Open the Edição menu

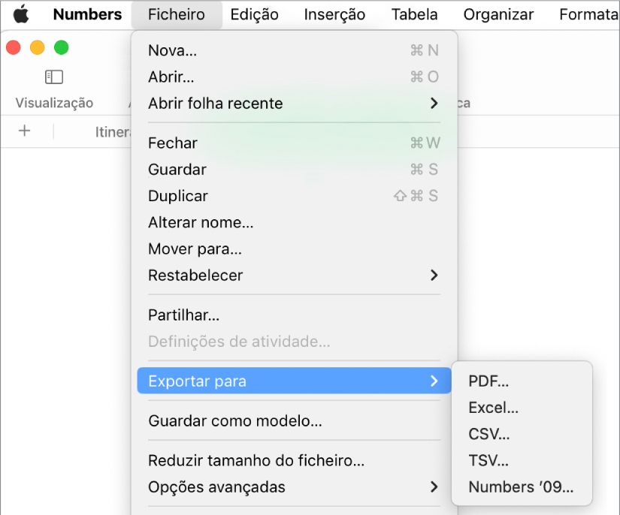pyautogui.click(x=254, y=14)
